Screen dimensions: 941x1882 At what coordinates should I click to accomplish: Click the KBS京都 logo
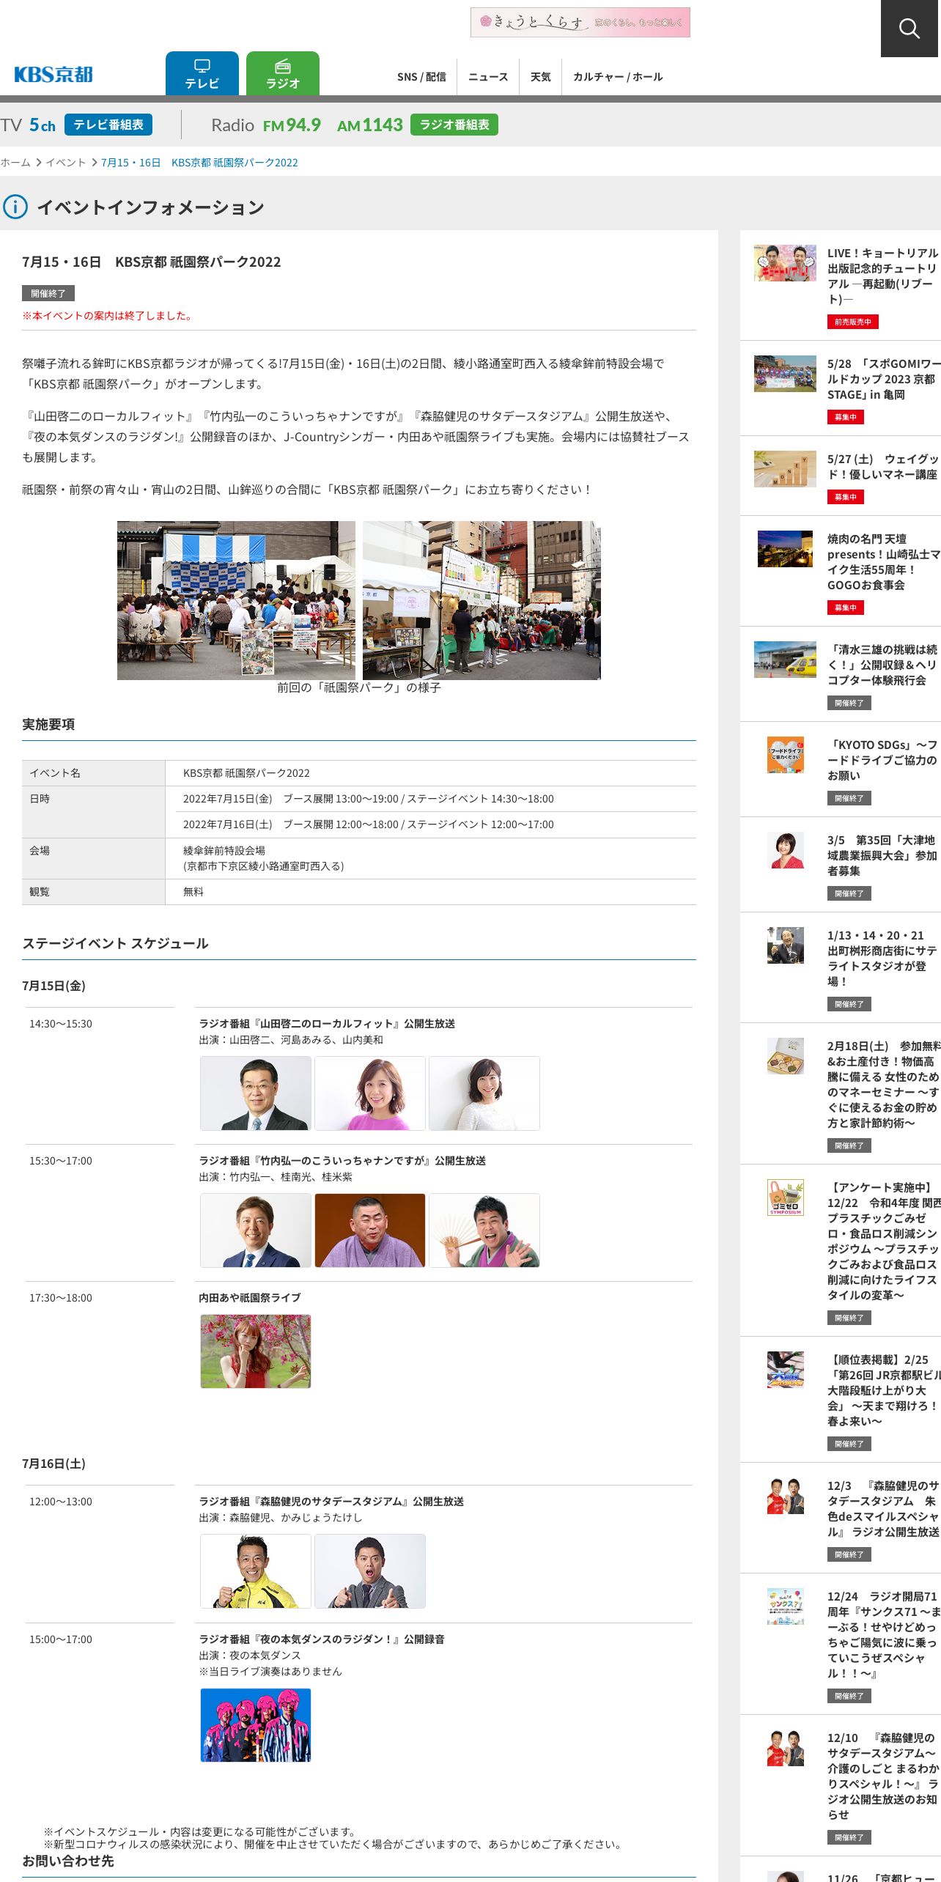(x=53, y=75)
